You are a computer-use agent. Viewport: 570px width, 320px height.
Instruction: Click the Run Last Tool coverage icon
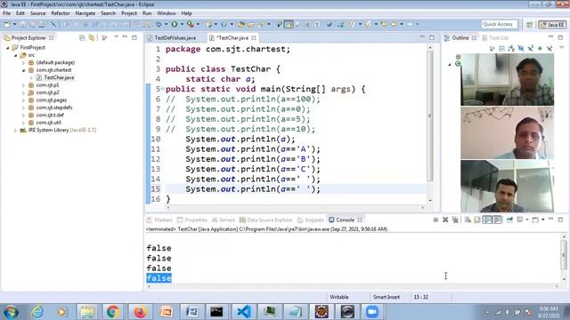190,24
